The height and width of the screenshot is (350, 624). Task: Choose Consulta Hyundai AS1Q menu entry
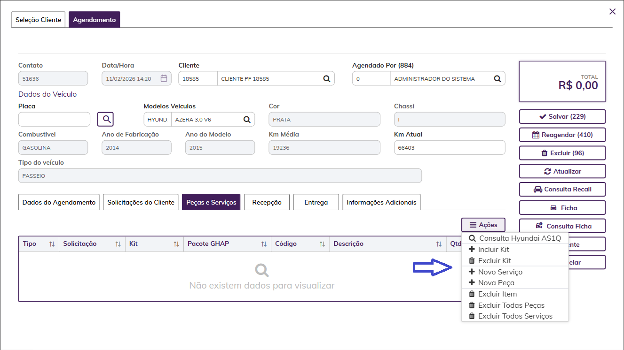coord(515,238)
